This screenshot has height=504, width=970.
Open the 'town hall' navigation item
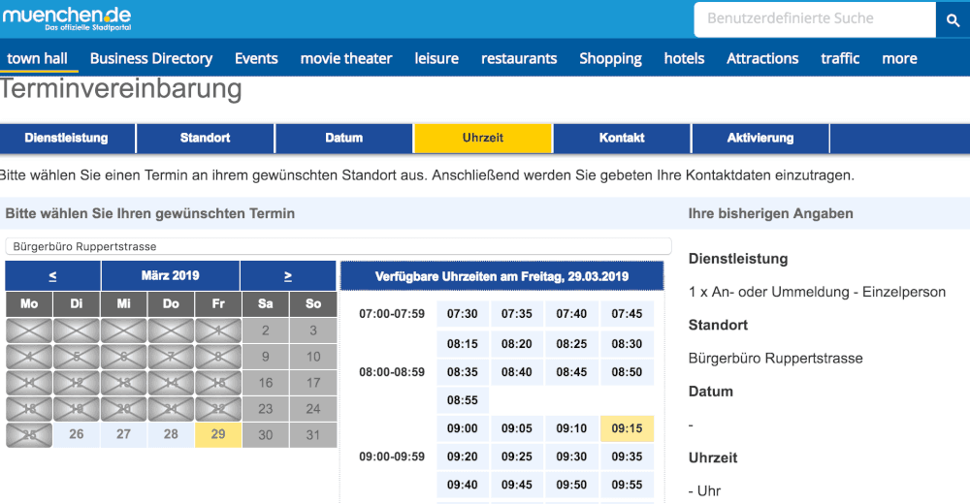click(38, 58)
